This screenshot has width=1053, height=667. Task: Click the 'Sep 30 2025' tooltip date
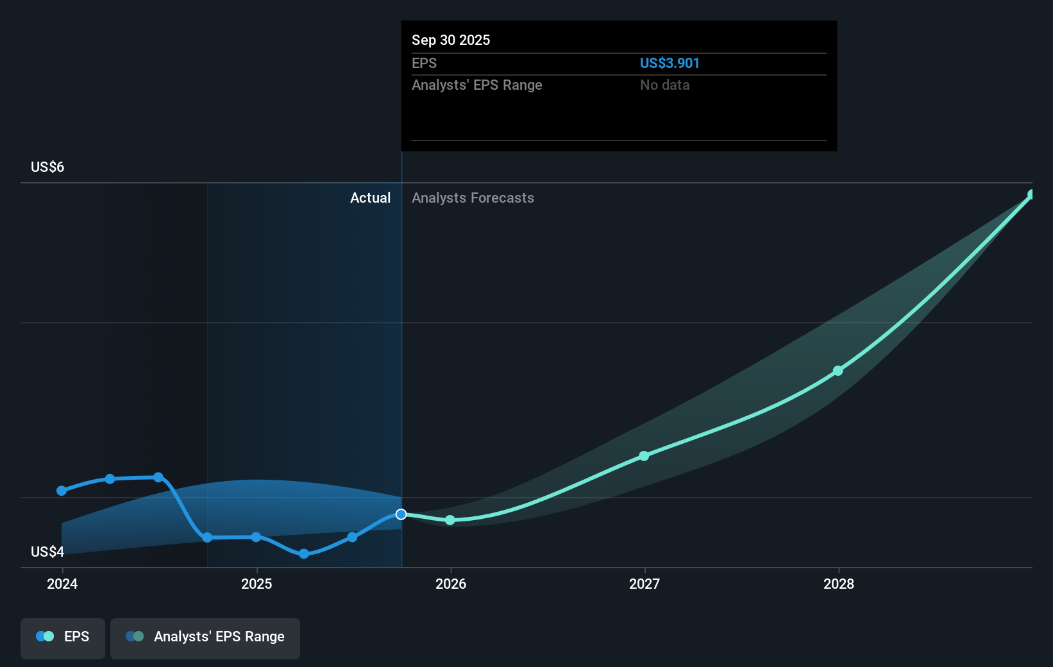(x=451, y=40)
